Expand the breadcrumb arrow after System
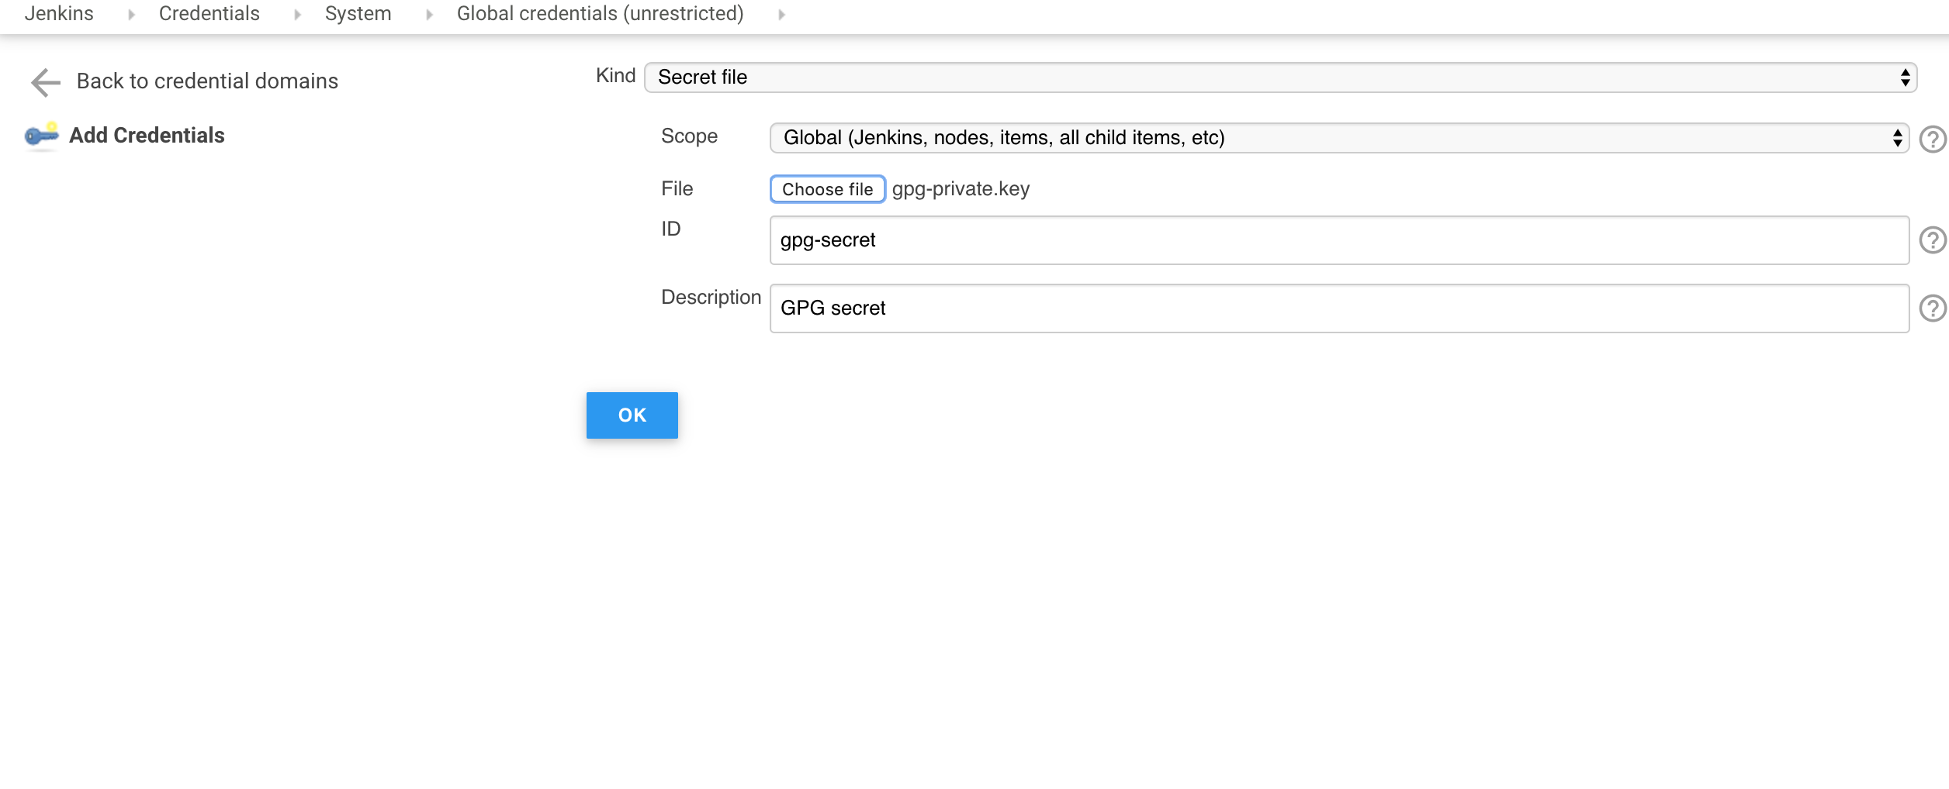The width and height of the screenshot is (1949, 789). 429,15
